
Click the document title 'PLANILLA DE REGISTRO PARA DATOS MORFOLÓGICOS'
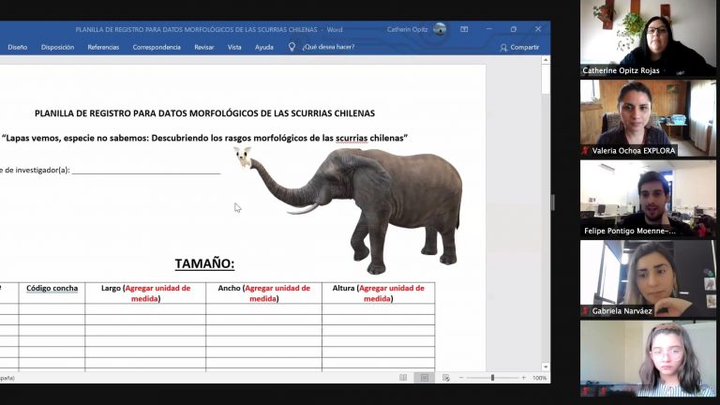[x=204, y=113]
